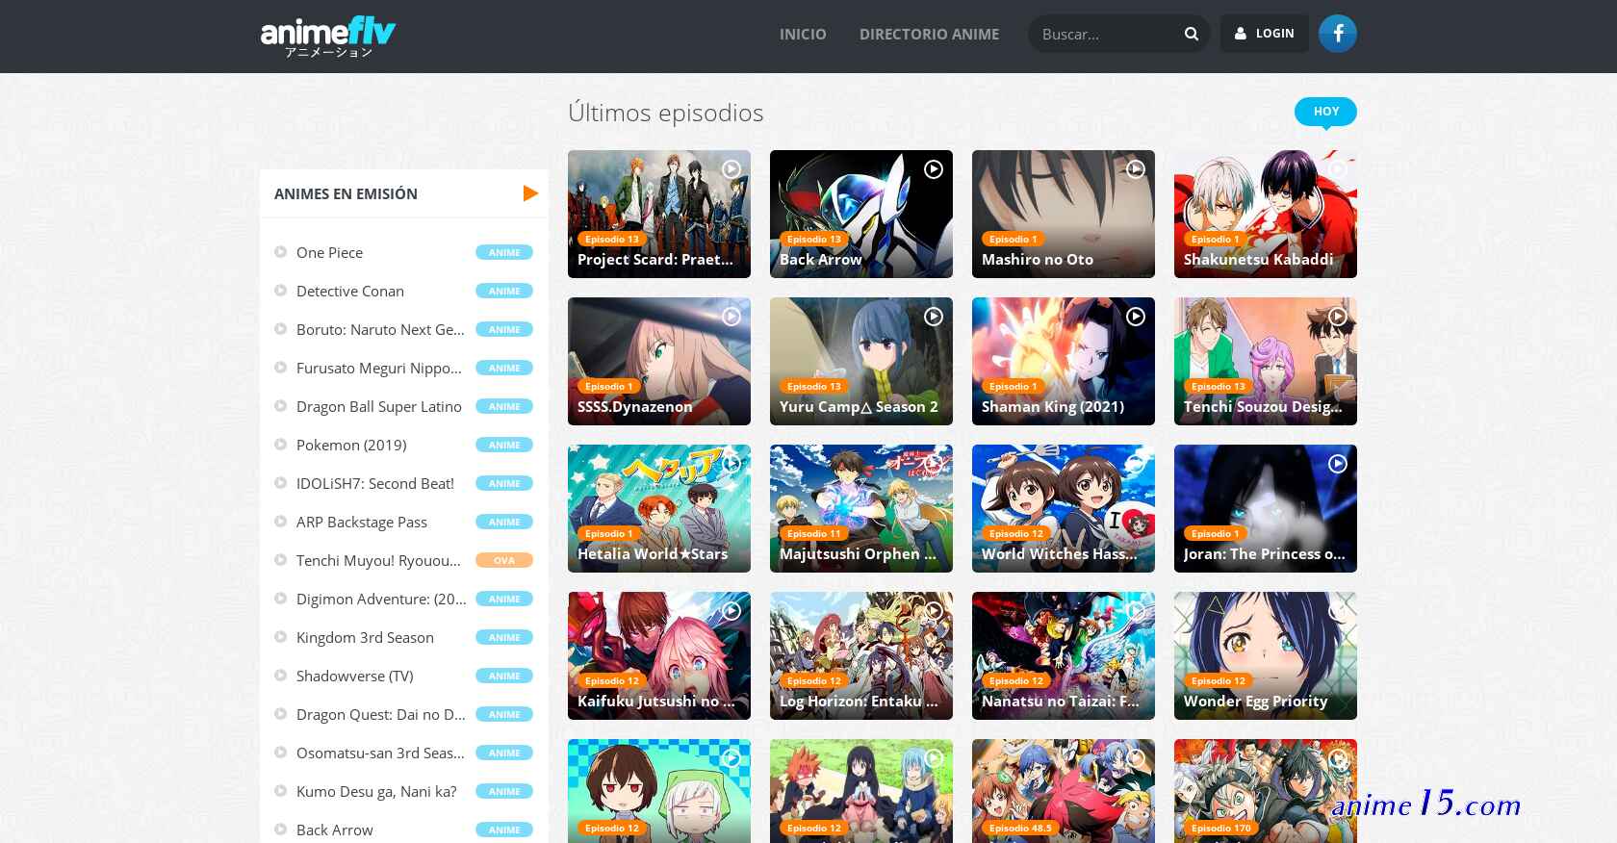Viewport: 1617px width, 843px height.
Task: Open the DIRECTORIO ANIME menu item
Action: 929,34
